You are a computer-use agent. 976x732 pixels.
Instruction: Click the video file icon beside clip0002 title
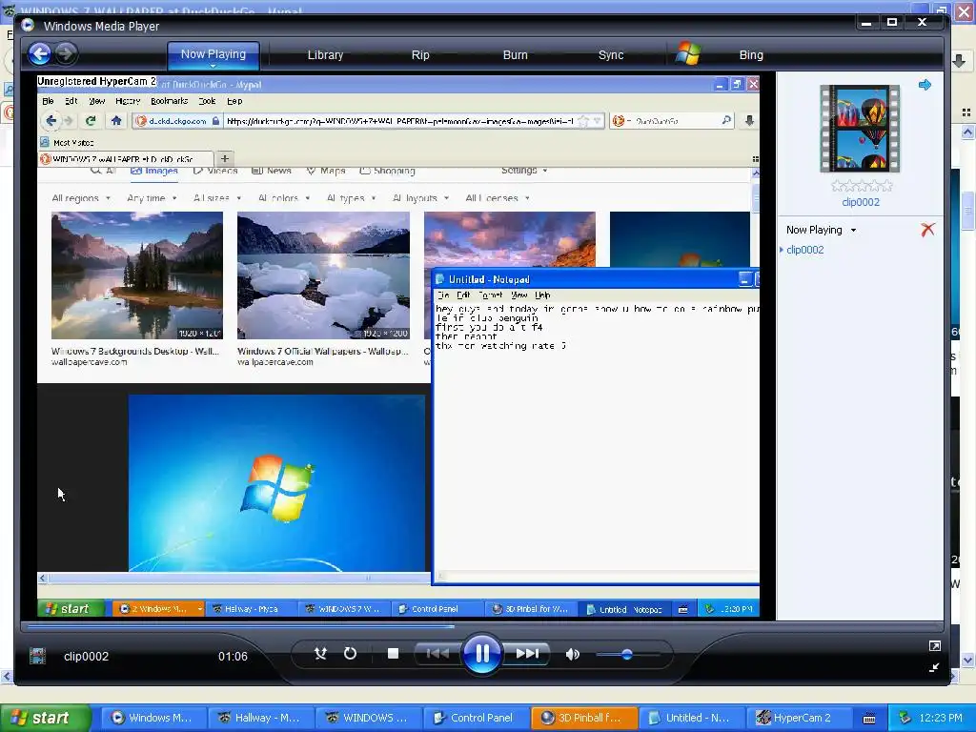[37, 656]
